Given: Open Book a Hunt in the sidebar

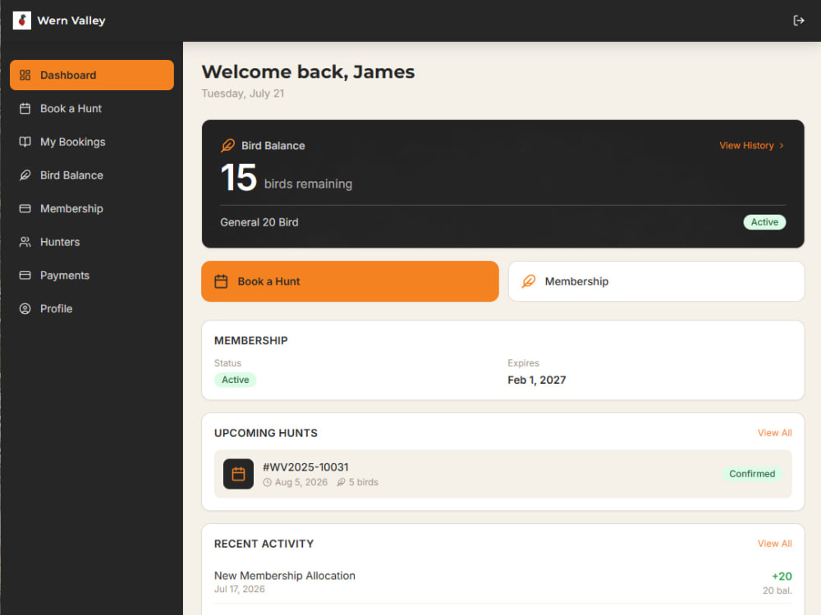Looking at the screenshot, I should click(92, 108).
